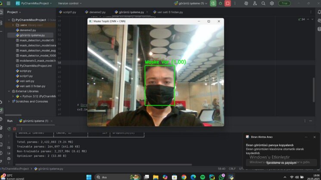The width and height of the screenshot is (321, 180).
Task: Expand the .venv folder node
Action: (13, 25)
